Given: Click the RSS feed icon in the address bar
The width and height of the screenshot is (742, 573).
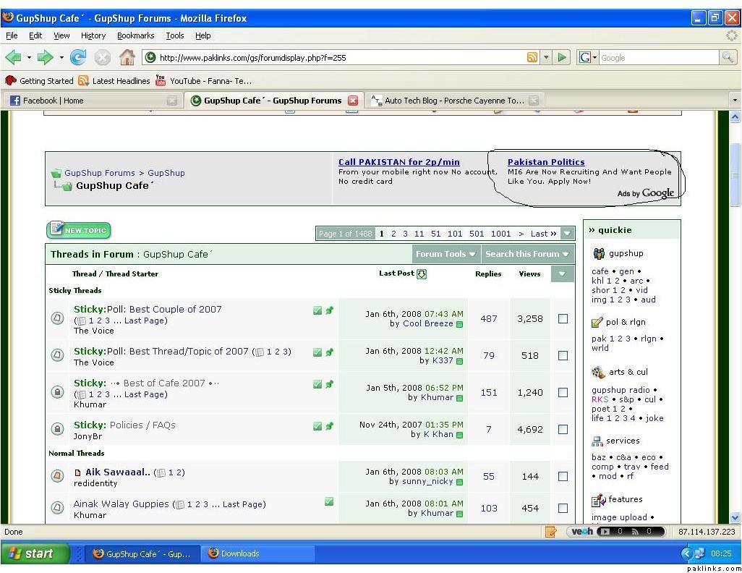Looking at the screenshot, I should coord(532,58).
